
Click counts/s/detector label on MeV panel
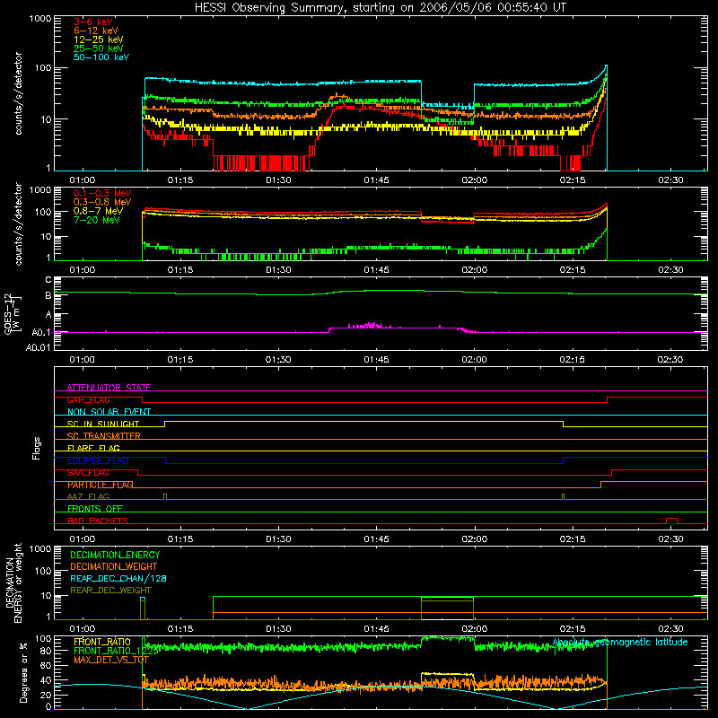[x=18, y=223]
